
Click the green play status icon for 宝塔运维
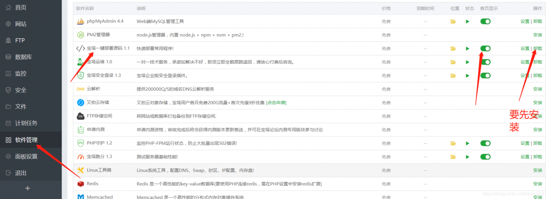pyautogui.click(x=468, y=62)
